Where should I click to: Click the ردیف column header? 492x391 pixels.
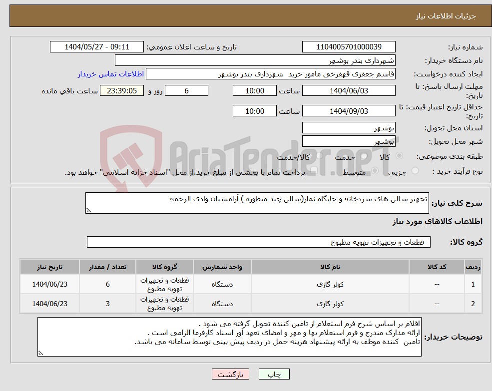click(x=473, y=267)
